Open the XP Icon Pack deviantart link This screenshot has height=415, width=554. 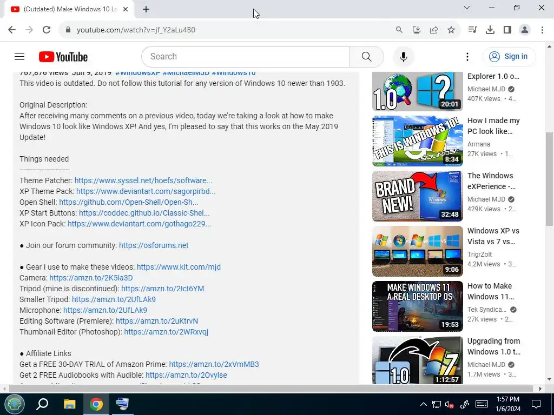139,224
